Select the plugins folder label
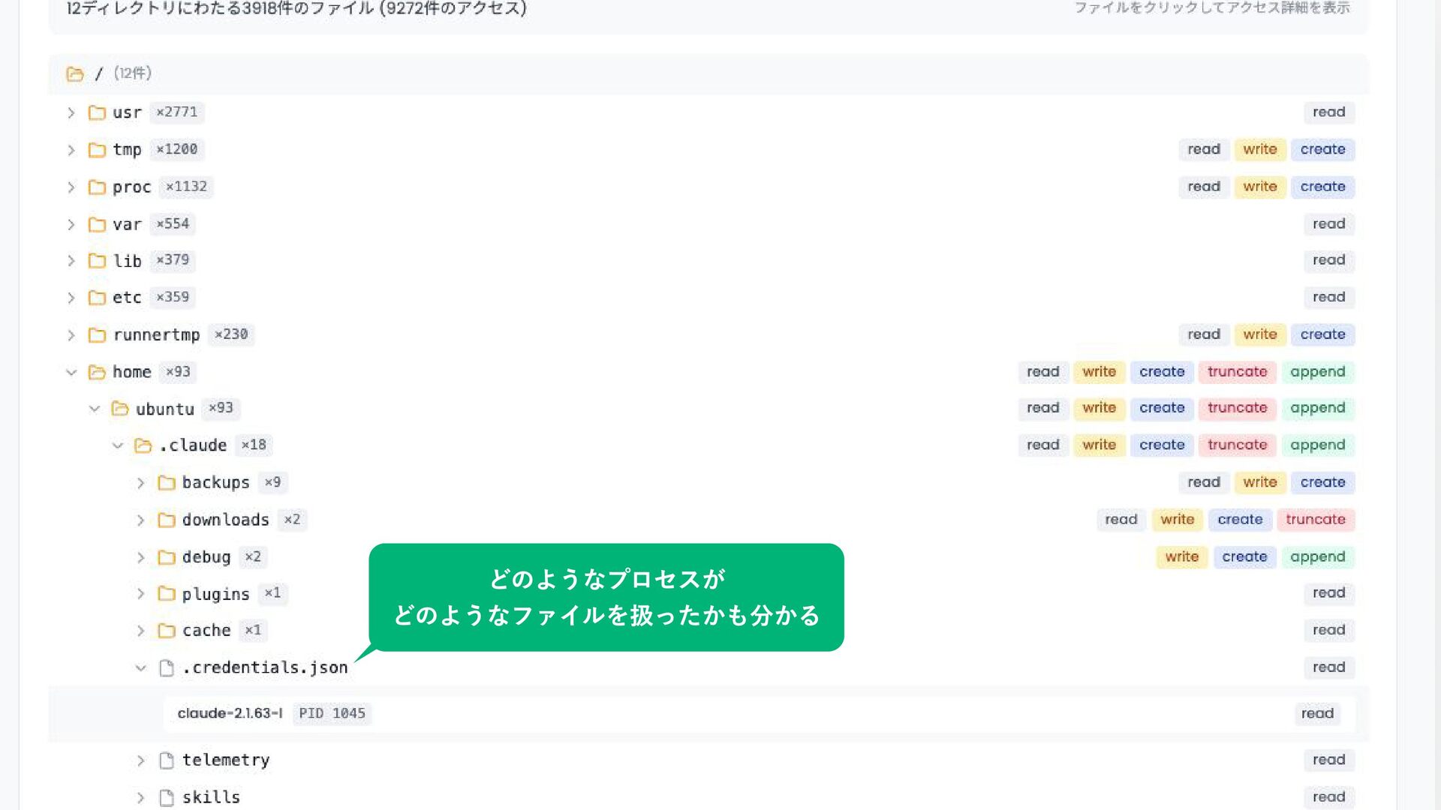This screenshot has width=1441, height=810. pyautogui.click(x=215, y=594)
